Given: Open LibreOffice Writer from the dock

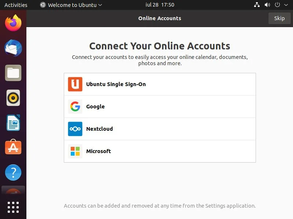Looking at the screenshot, I should pyautogui.click(x=13, y=123).
